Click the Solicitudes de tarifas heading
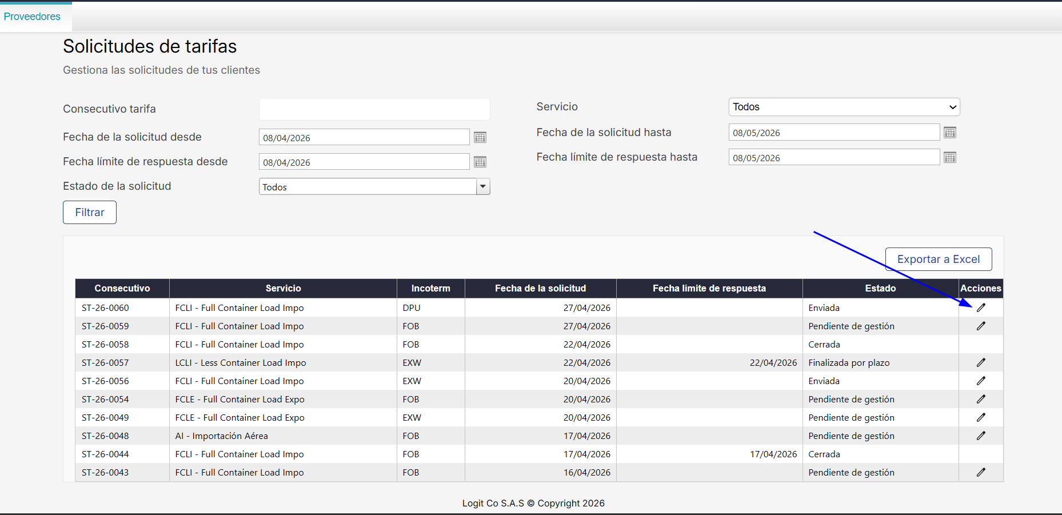This screenshot has width=1062, height=515. [150, 46]
